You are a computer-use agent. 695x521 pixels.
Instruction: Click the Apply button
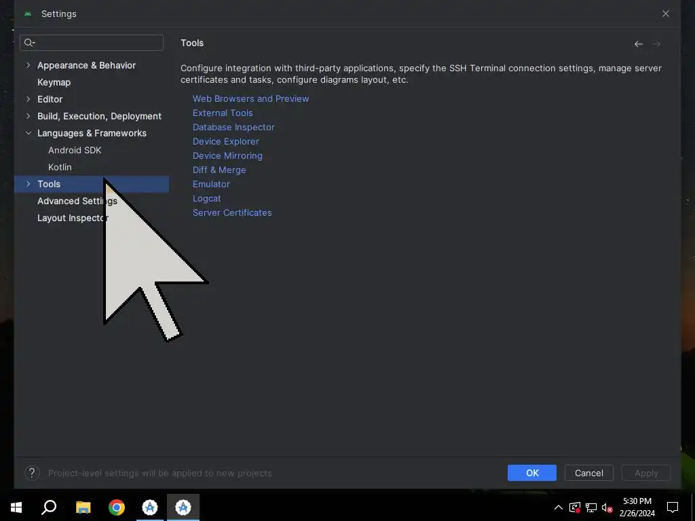point(646,473)
